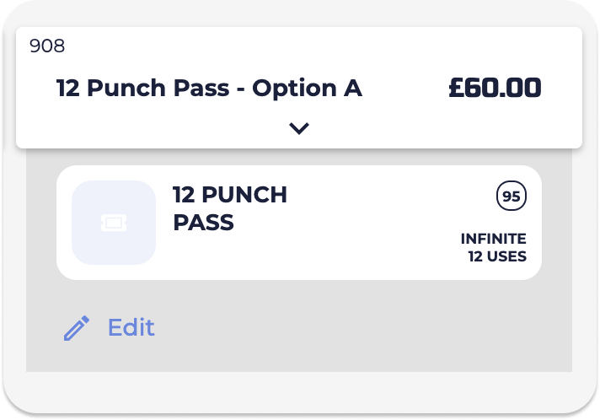
Task: Click the Edit link text
Action: (131, 327)
